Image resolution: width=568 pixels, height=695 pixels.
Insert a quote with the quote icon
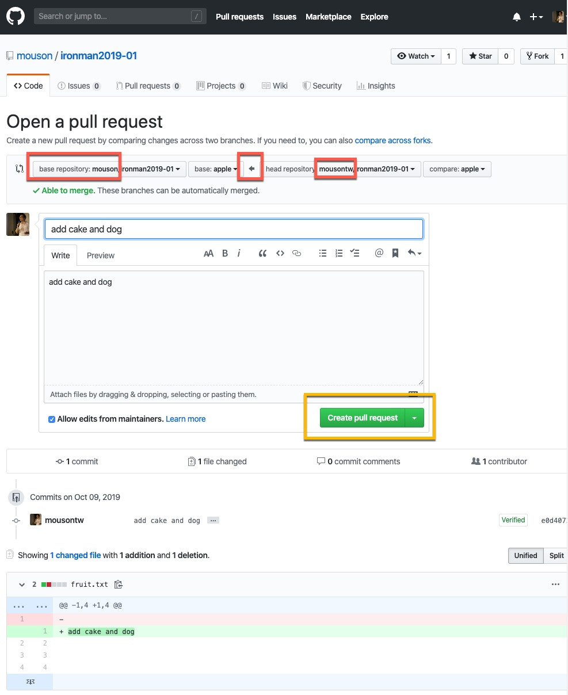tap(262, 253)
